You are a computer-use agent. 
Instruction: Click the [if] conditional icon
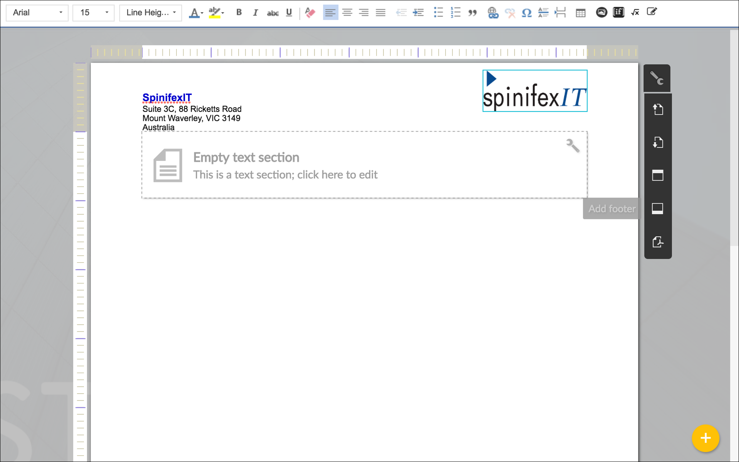point(618,12)
